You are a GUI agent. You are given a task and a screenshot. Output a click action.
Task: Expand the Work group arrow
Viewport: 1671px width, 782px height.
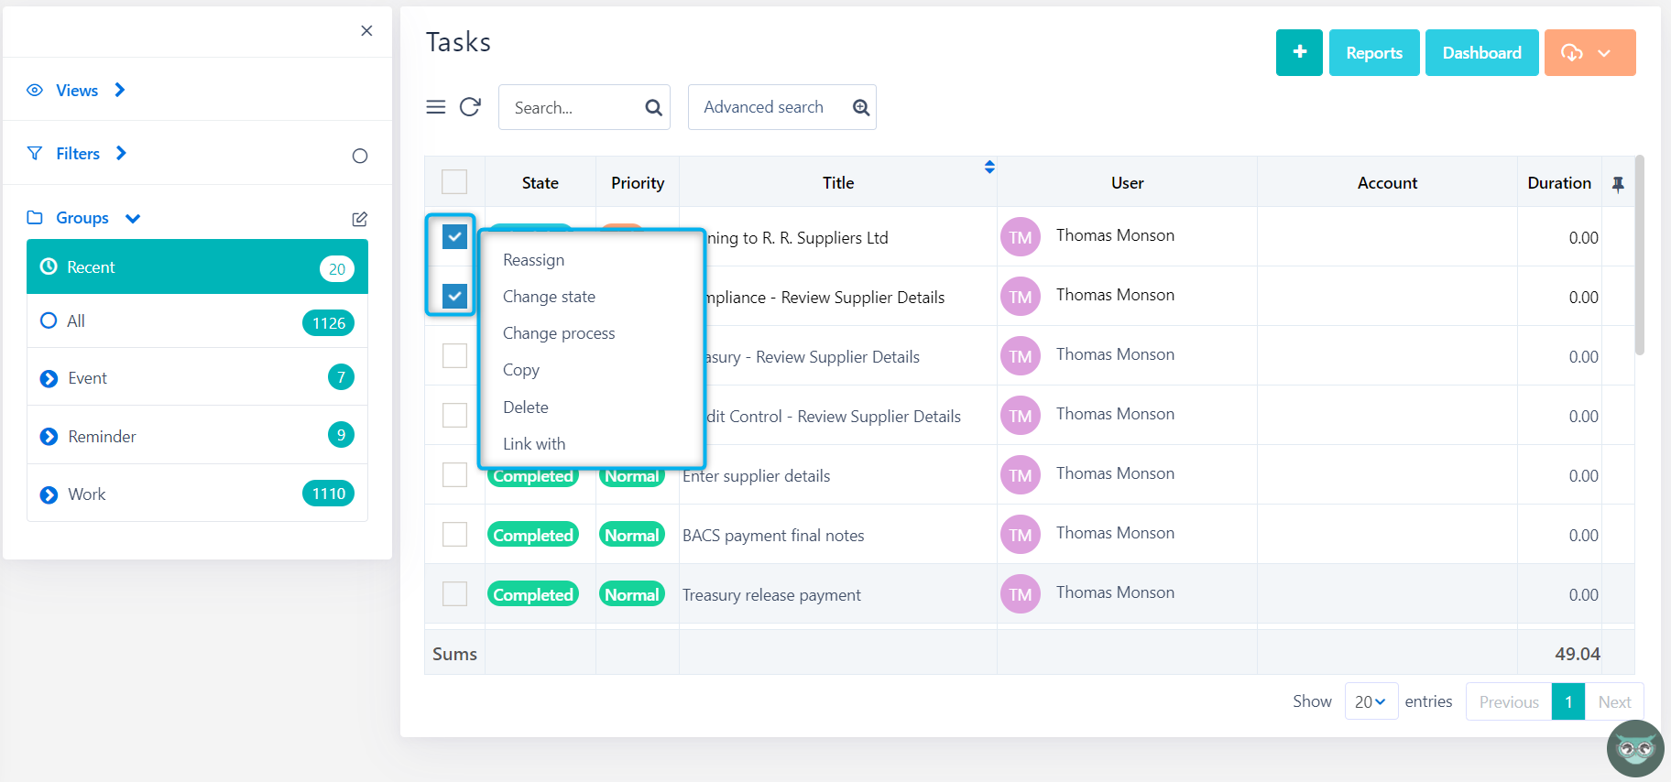(x=49, y=495)
